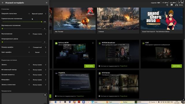This screenshot has width=185, height=104.
Task: Click the NVIDIA Broadcast app logo icon
Action: (x=100, y=43)
